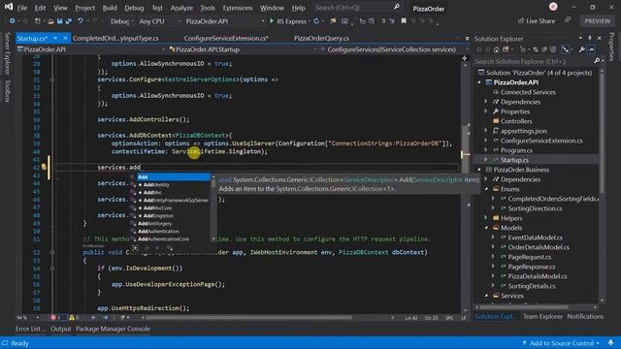Image resolution: width=621 pixels, height=349 pixels.
Task: Click Collapse All icon in Solution Explorer
Action: [544, 49]
